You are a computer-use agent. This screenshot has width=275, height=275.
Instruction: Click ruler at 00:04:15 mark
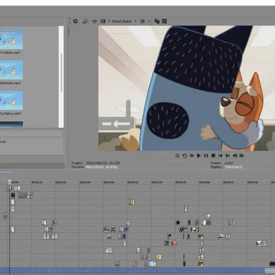228,182
